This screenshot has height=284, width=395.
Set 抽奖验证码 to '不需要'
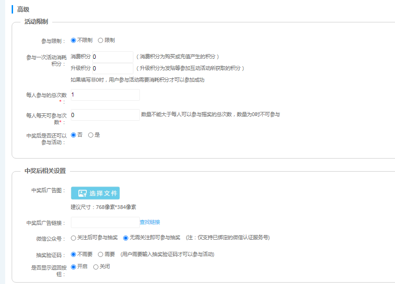(x=74, y=255)
